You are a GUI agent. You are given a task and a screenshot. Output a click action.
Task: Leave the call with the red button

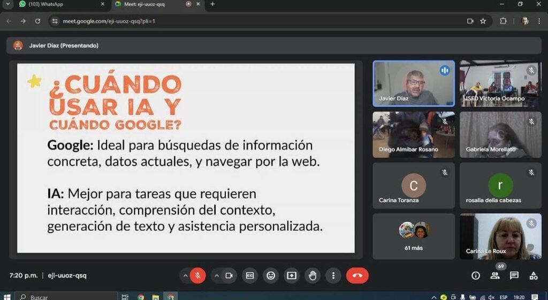(357, 275)
